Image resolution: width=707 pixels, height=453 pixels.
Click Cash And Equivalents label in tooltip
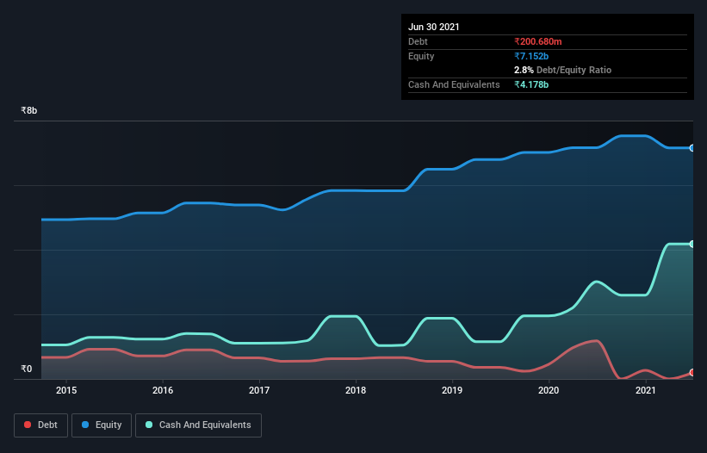(x=454, y=84)
